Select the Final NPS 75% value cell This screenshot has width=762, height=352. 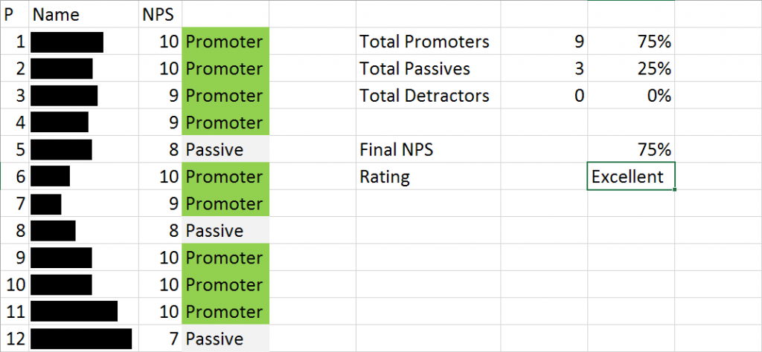(631, 149)
